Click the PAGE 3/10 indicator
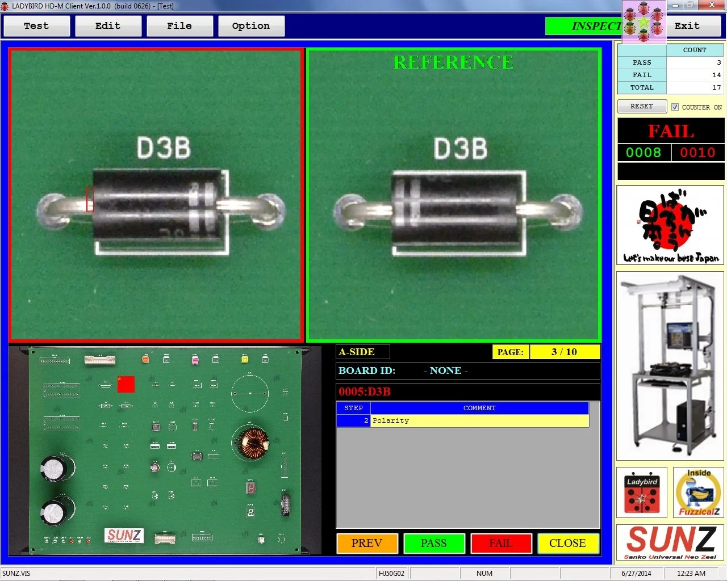This screenshot has width=727, height=581. (565, 352)
